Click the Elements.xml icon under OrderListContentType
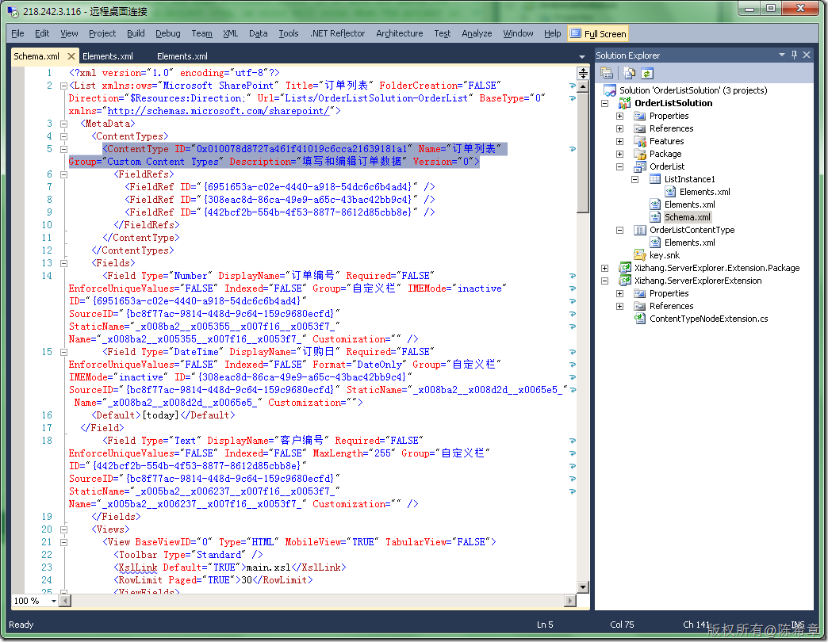The image size is (828, 642). [655, 243]
